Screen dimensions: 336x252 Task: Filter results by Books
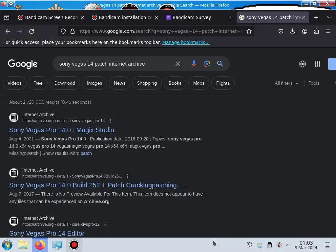click(x=175, y=83)
